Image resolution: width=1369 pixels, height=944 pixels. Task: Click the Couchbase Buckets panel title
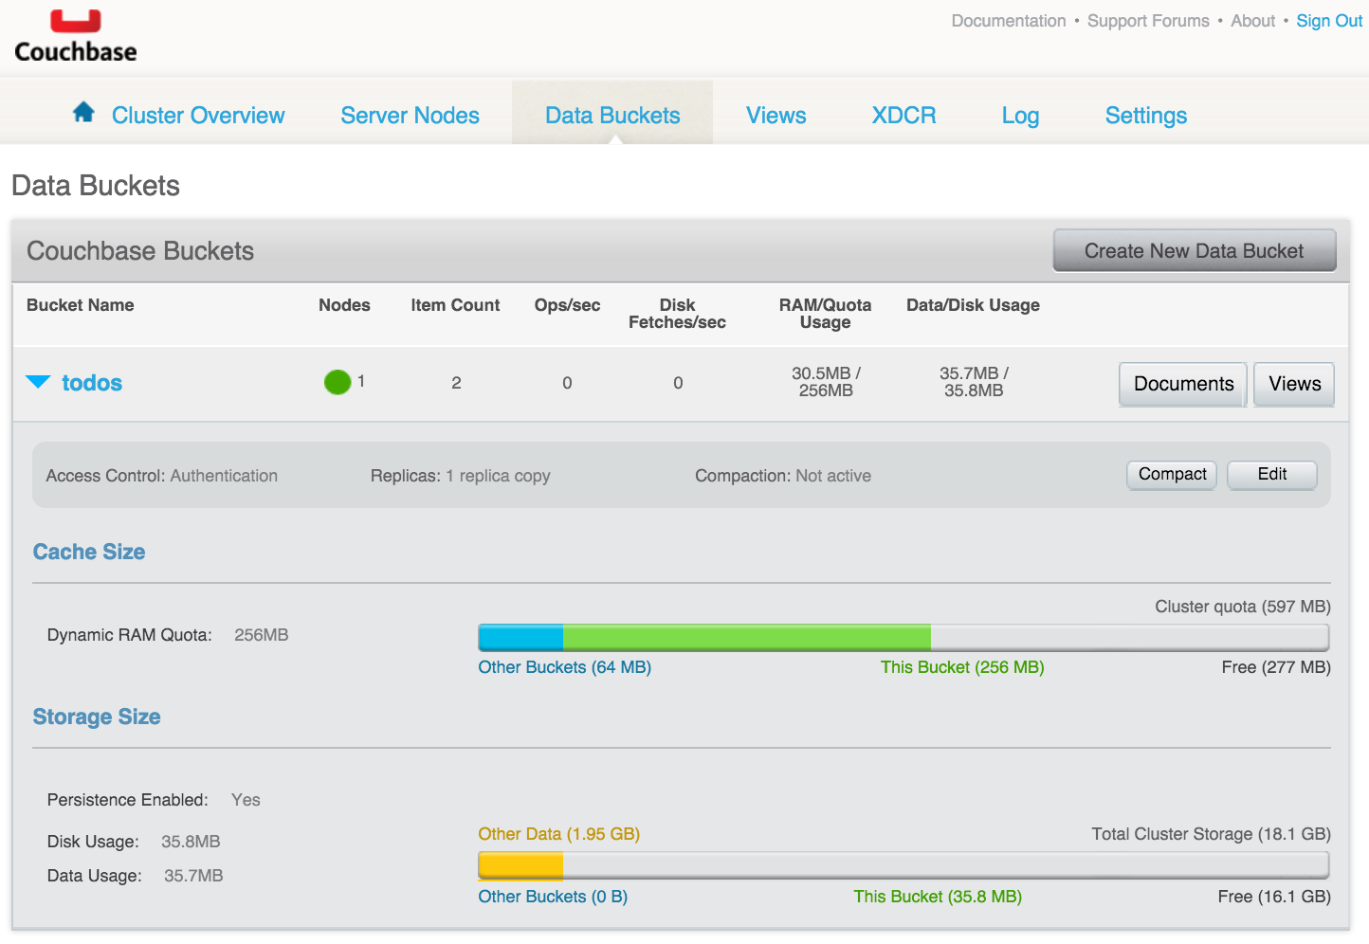pyautogui.click(x=140, y=251)
